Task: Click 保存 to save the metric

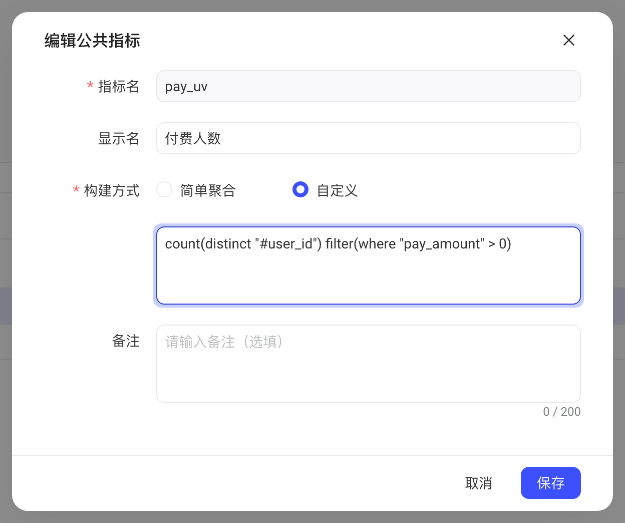Action: pyautogui.click(x=550, y=483)
